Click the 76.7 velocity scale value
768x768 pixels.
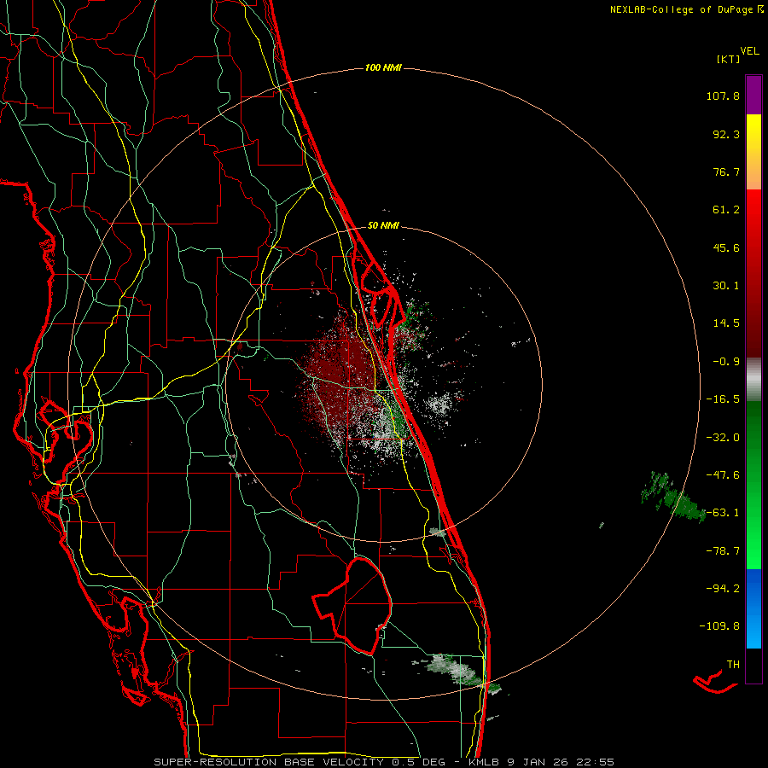pyautogui.click(x=726, y=172)
